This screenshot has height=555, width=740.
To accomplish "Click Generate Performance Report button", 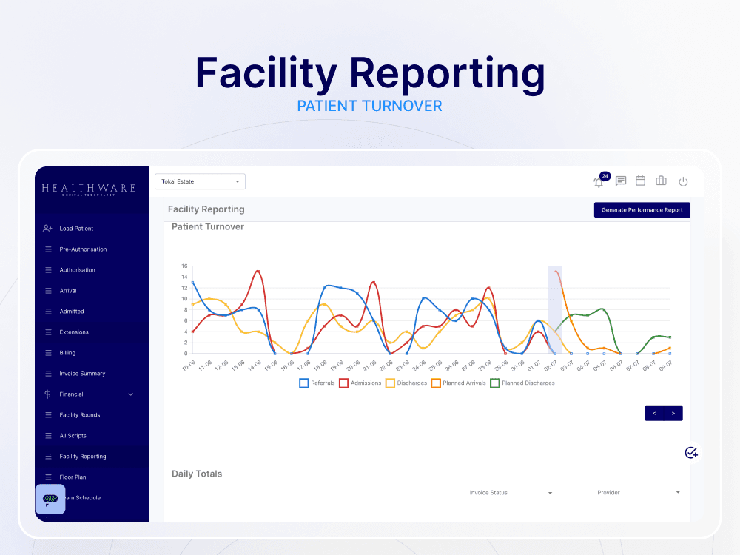I will [x=642, y=210].
